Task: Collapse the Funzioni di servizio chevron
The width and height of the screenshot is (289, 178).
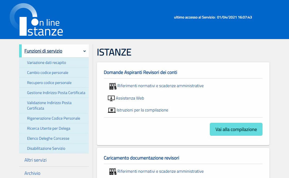Action: point(85,51)
